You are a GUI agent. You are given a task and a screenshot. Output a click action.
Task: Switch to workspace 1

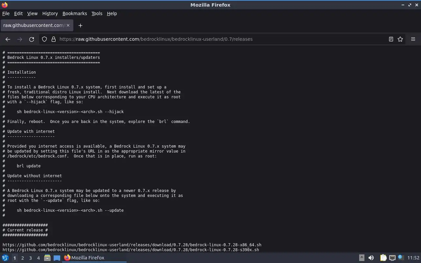(14, 258)
